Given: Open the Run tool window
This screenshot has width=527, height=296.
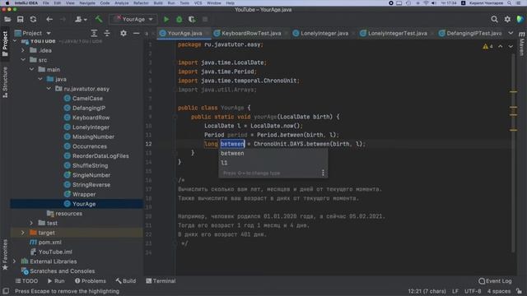Looking at the screenshot, I should 56,281.
